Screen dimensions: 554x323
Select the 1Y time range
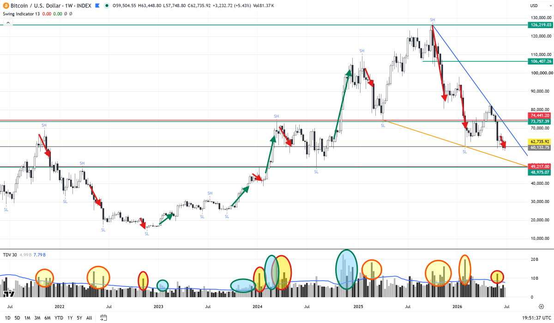click(70, 317)
